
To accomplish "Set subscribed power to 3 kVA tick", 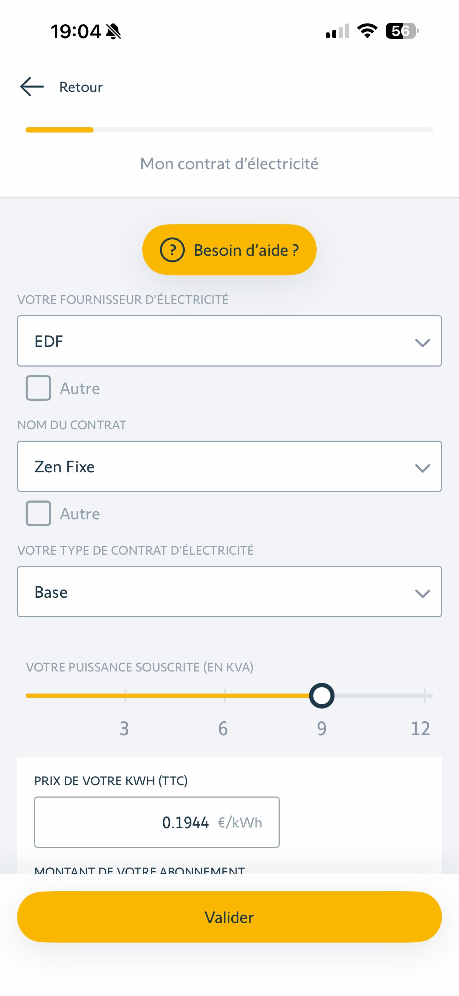I will pos(125,696).
